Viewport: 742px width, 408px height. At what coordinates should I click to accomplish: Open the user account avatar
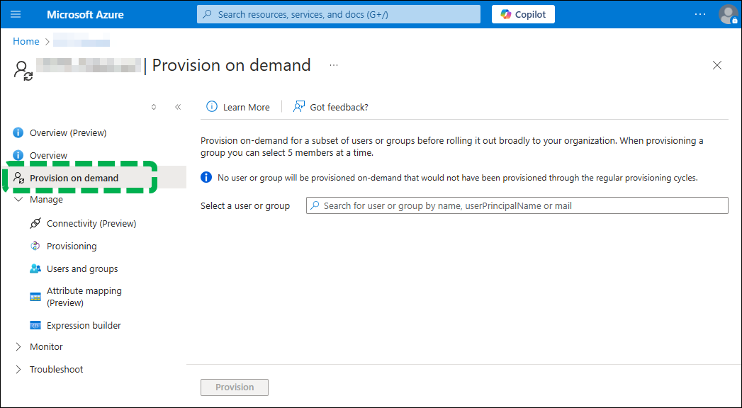[x=728, y=14]
